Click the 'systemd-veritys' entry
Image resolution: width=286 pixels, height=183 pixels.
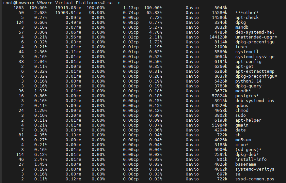coord(255,169)
